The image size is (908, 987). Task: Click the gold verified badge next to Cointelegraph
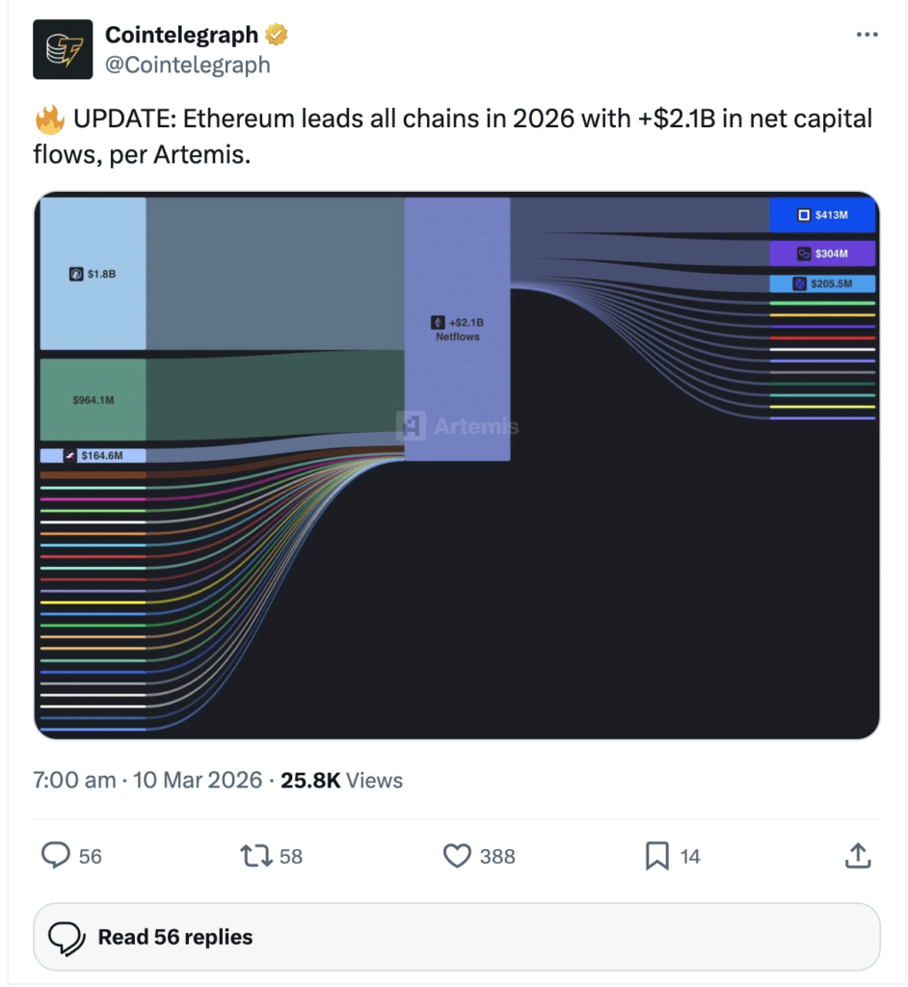pyautogui.click(x=276, y=35)
